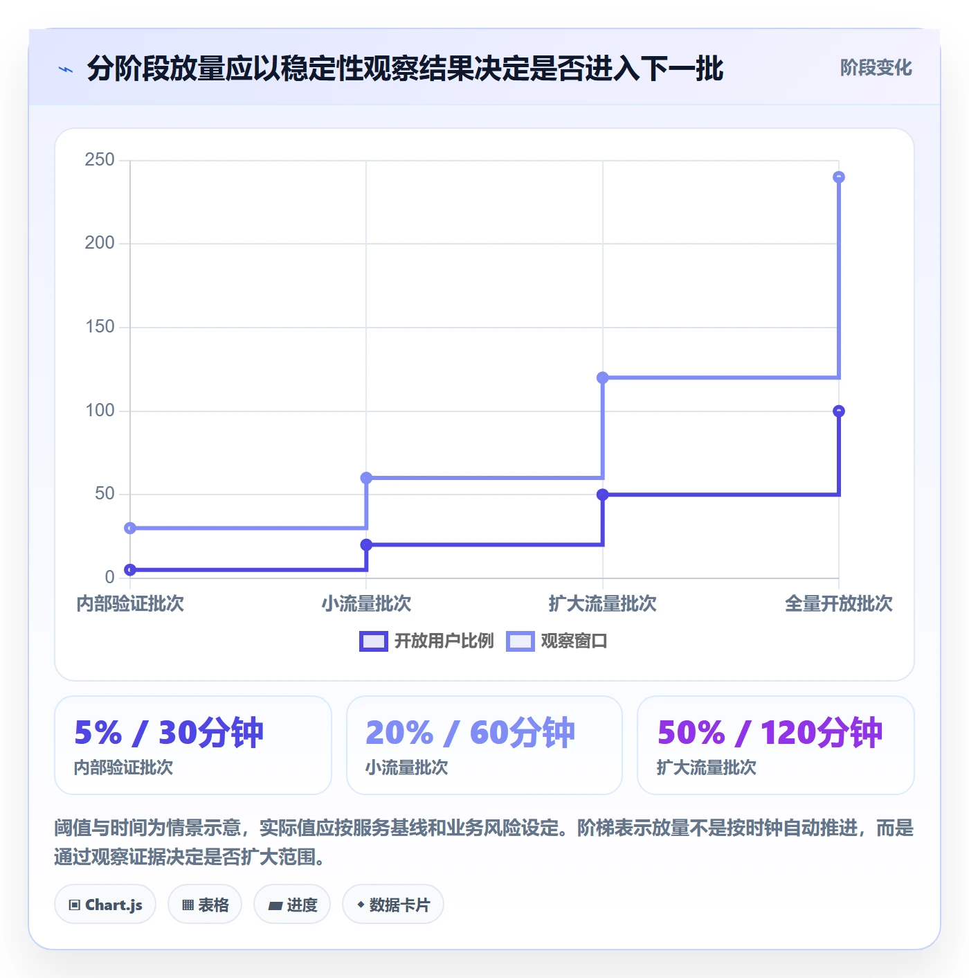The width and height of the screenshot is (969, 978).
Task: Select the 表格 tag chip
Action: 205,905
